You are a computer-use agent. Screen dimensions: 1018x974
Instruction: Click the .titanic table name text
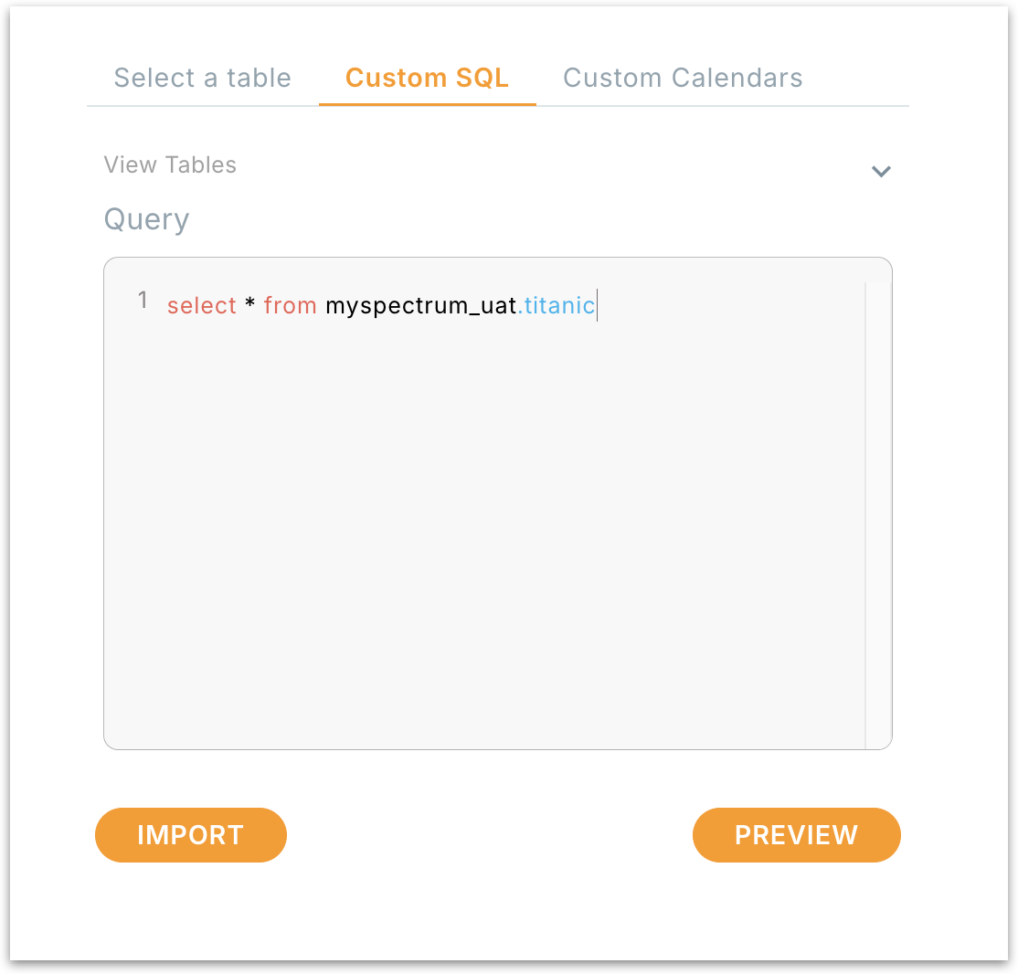click(x=557, y=305)
